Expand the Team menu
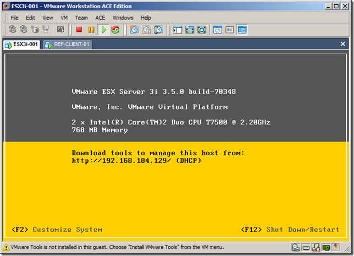This screenshot has height=256, width=354. (81, 18)
